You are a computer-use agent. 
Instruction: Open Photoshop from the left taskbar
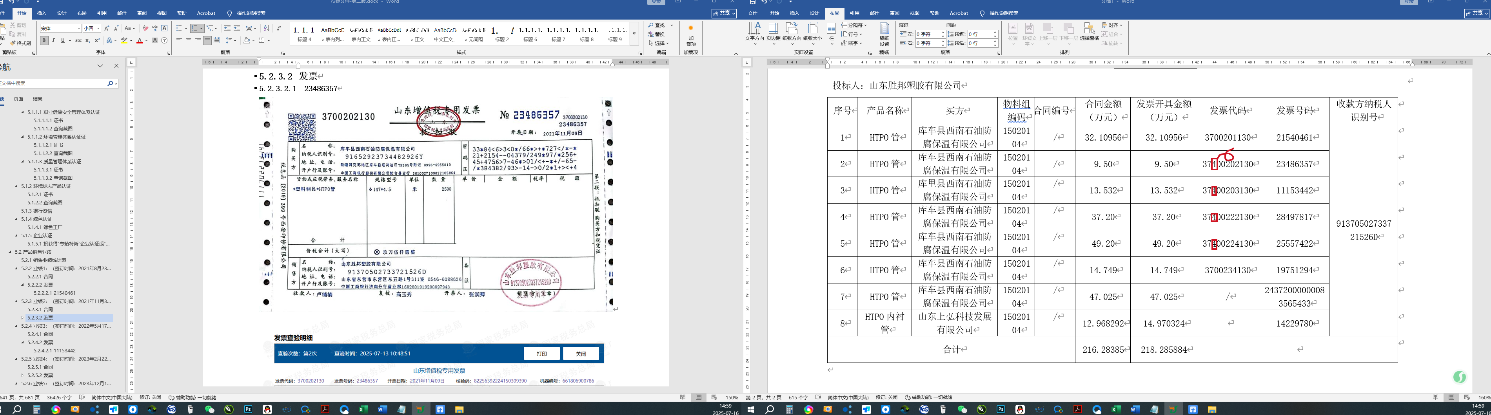(248, 409)
